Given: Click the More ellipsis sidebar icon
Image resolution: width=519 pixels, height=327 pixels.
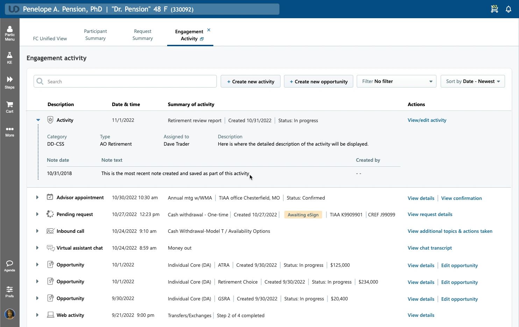Looking at the screenshot, I should [x=10, y=132].
